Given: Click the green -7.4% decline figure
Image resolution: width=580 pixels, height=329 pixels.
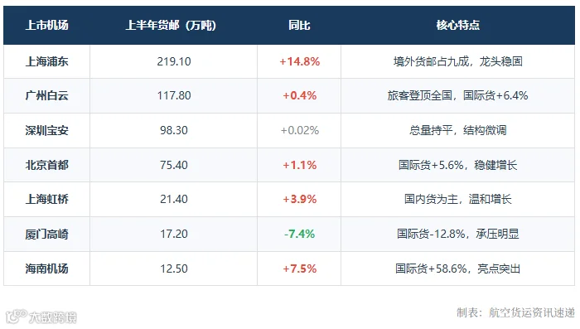Looking at the screenshot, I should (x=300, y=234).
